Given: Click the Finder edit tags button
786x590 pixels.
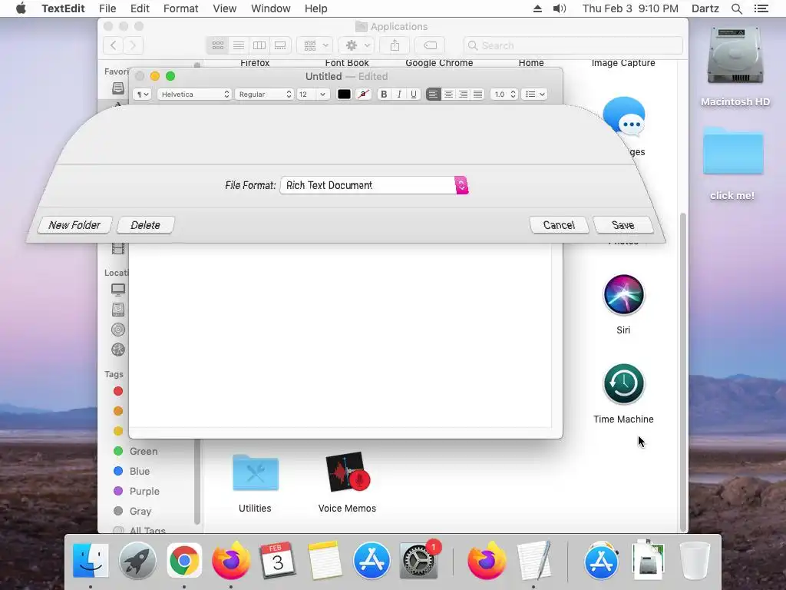Looking at the screenshot, I should coord(430,45).
